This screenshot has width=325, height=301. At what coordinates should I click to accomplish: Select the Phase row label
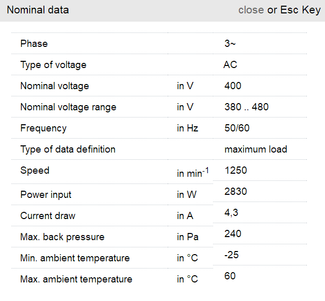point(34,44)
